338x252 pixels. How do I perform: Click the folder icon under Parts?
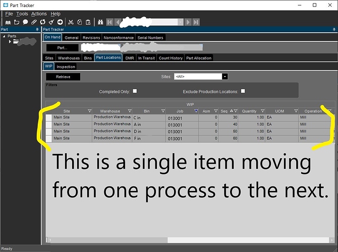click(16, 41)
